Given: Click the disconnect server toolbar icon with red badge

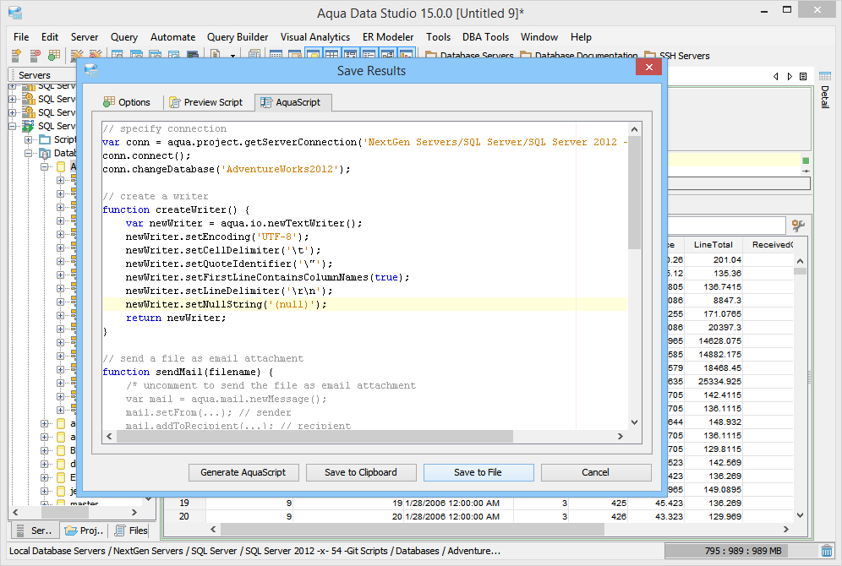Looking at the screenshot, I should coord(35,55).
